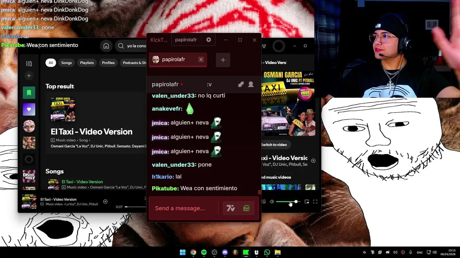Open El Taxi - Video Version top result card

(96, 123)
